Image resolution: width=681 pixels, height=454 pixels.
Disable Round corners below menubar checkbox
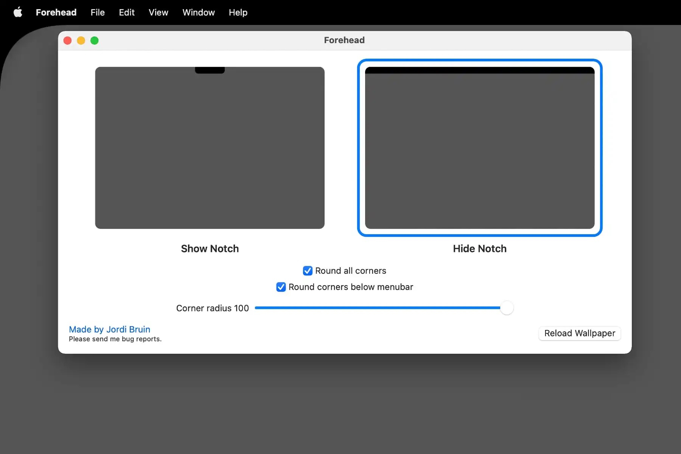click(281, 287)
